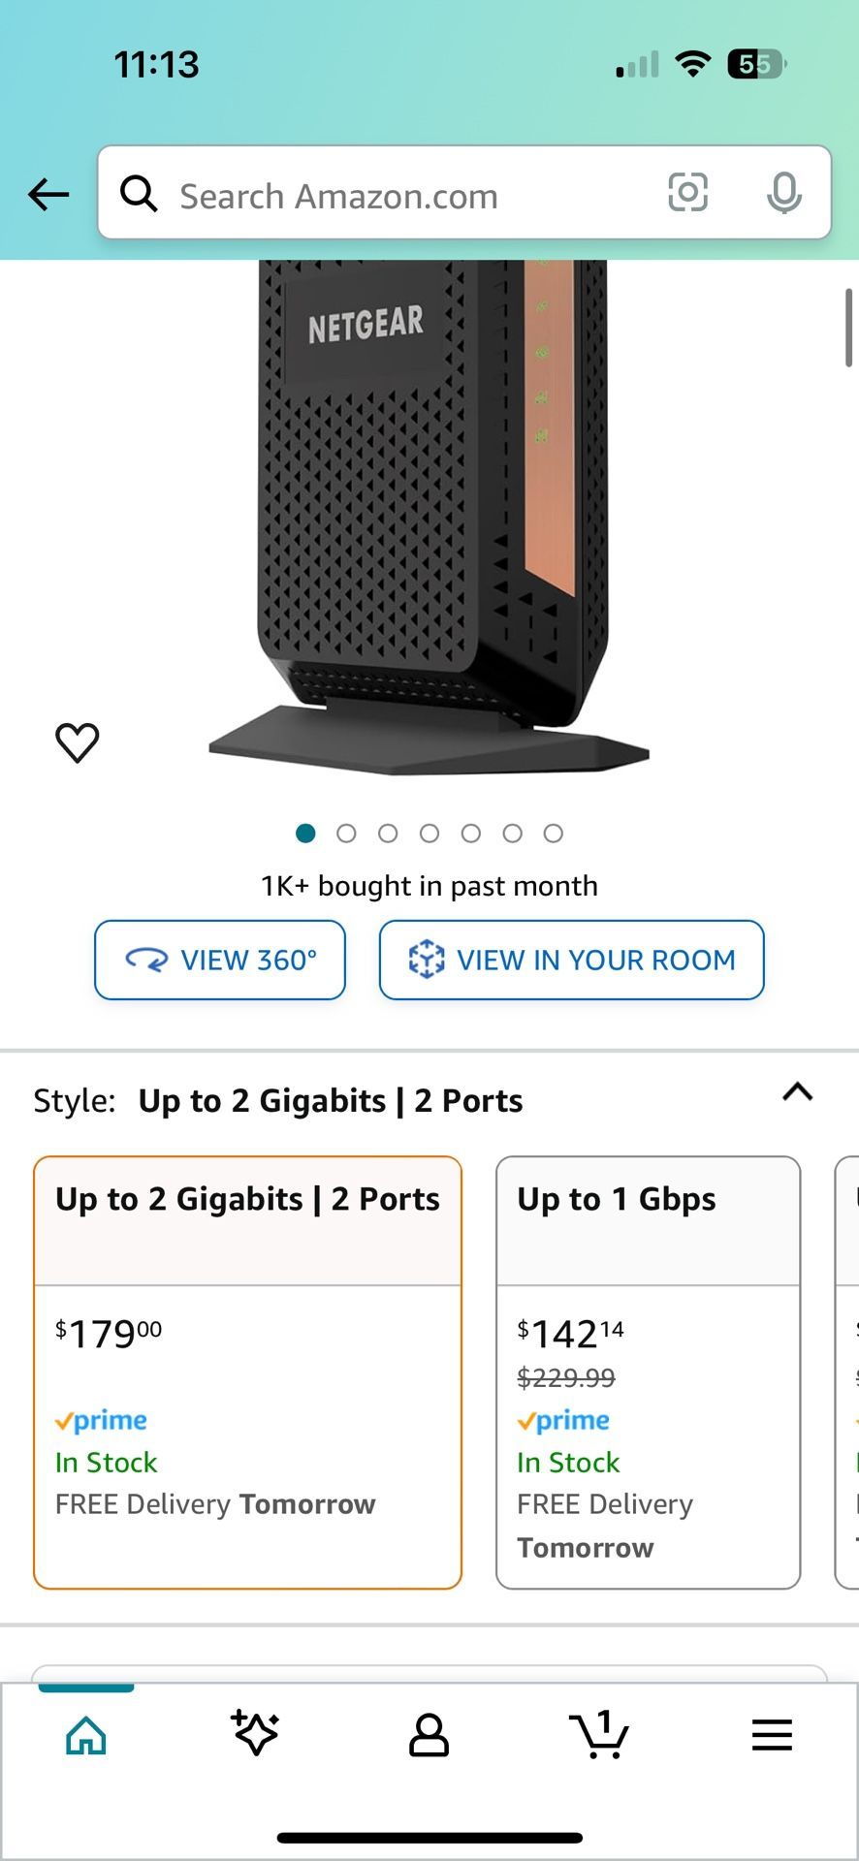
Task: Open your account profile icon
Action: (x=429, y=1735)
